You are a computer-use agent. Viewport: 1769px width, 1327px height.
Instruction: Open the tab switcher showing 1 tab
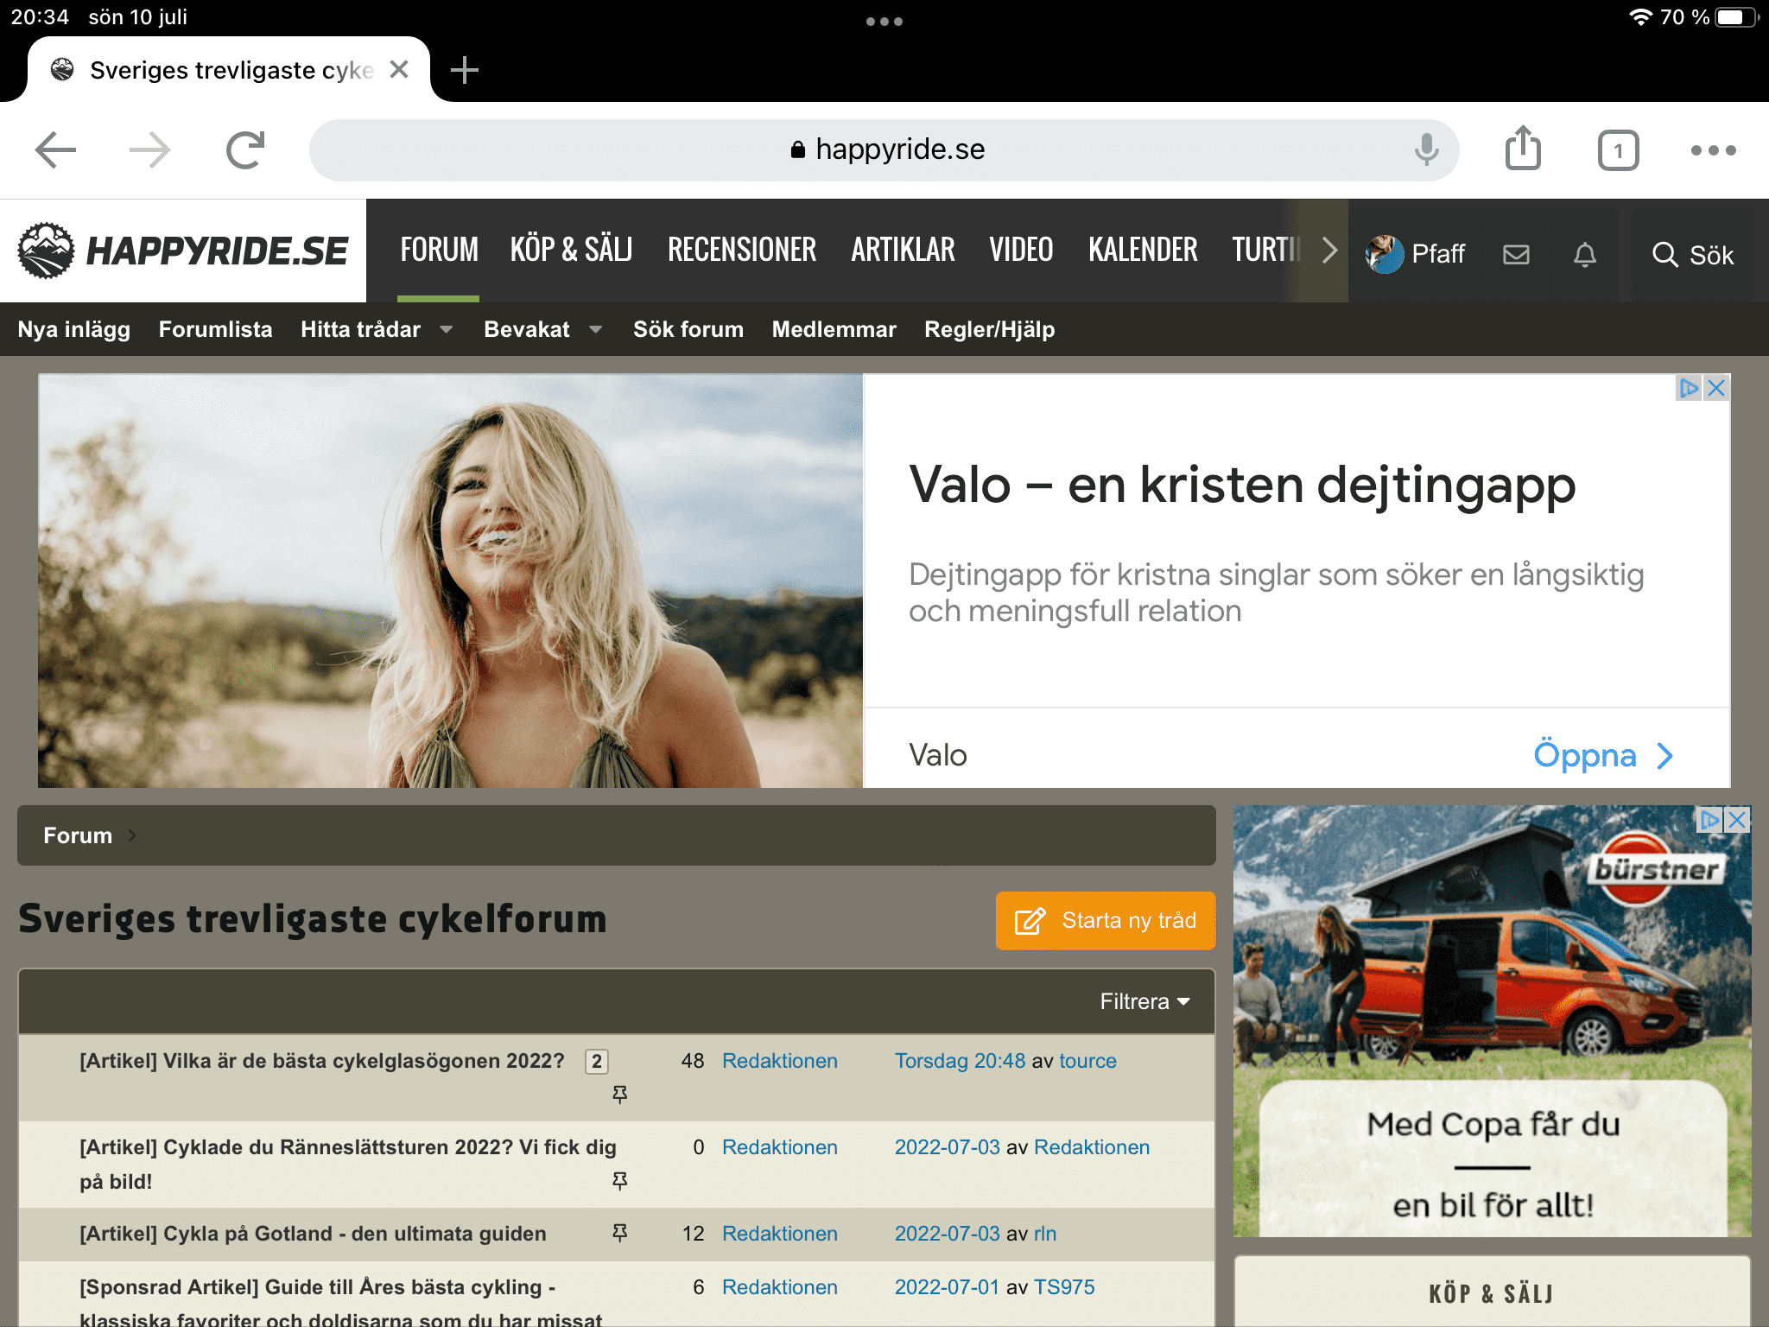coord(1618,151)
